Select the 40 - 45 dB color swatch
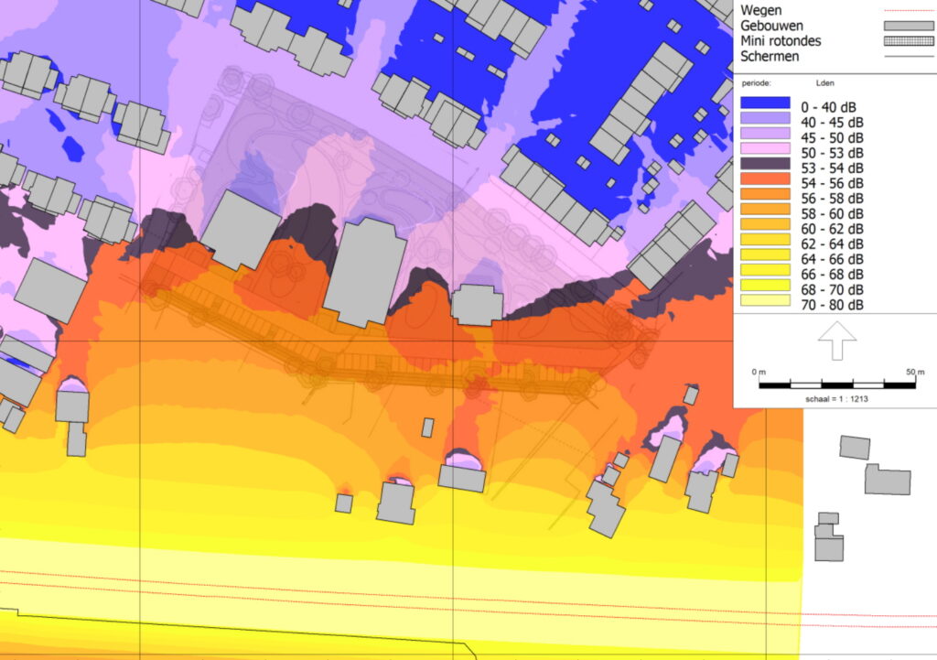 coord(766,118)
